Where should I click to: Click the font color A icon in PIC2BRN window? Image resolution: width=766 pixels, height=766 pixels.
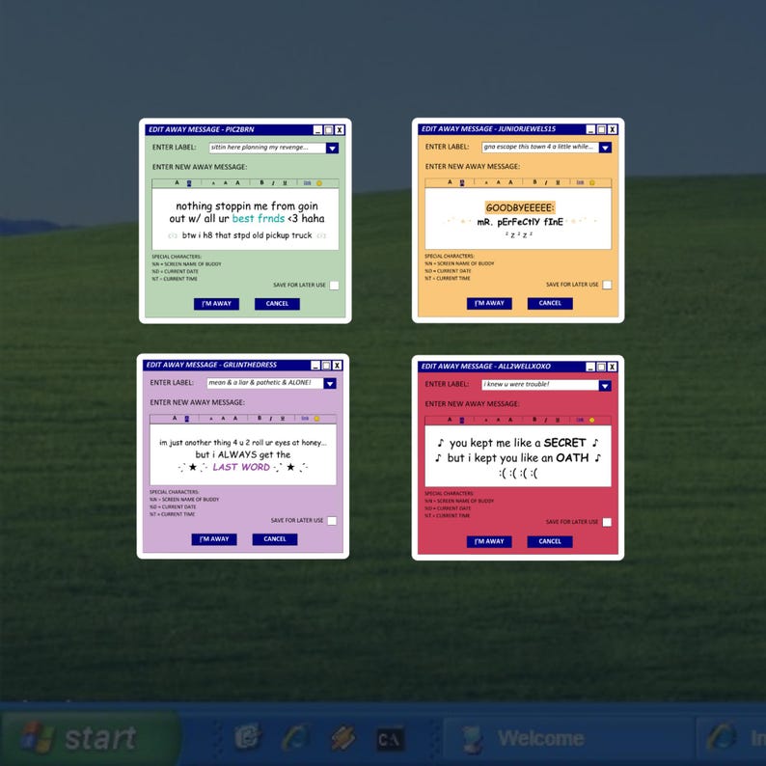coord(177,182)
